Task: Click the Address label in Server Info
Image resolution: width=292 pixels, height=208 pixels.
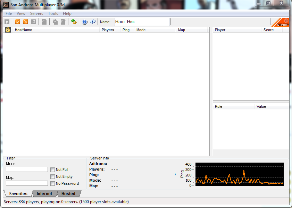Action: [98, 164]
